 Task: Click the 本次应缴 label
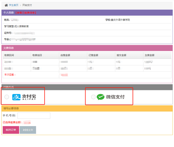coord(10,75)
